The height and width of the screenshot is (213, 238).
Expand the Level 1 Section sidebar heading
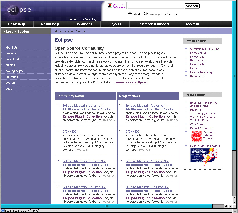click(26, 32)
